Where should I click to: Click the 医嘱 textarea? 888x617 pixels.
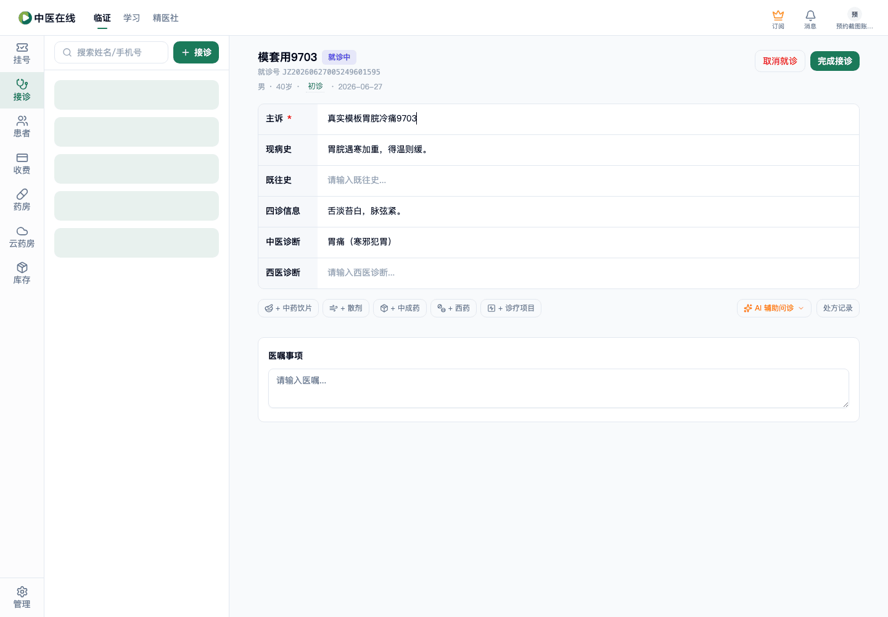click(x=559, y=388)
